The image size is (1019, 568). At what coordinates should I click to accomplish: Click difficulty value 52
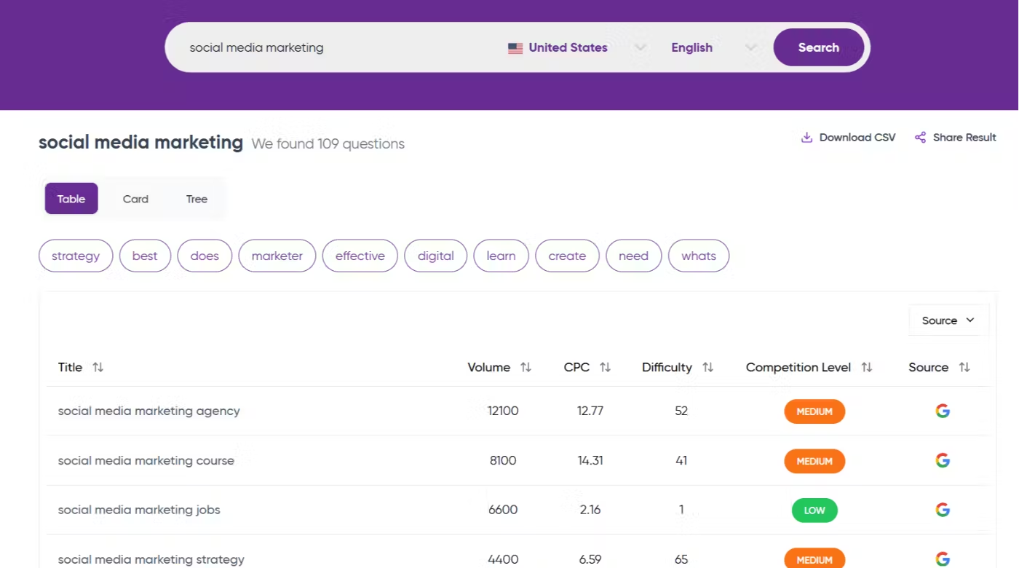point(681,411)
